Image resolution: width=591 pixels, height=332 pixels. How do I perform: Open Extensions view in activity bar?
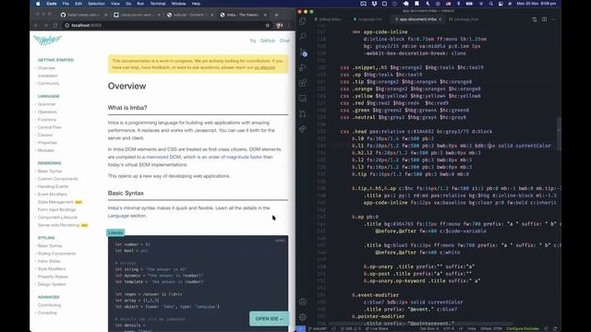click(303, 83)
